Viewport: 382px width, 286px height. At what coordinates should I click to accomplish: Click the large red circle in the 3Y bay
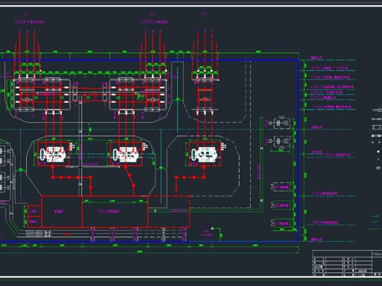(x=205, y=100)
